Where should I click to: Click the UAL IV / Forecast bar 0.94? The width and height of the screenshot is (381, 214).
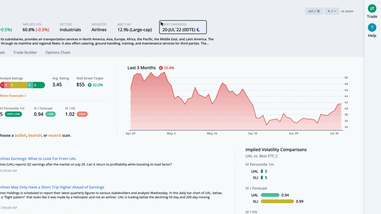click(x=270, y=195)
